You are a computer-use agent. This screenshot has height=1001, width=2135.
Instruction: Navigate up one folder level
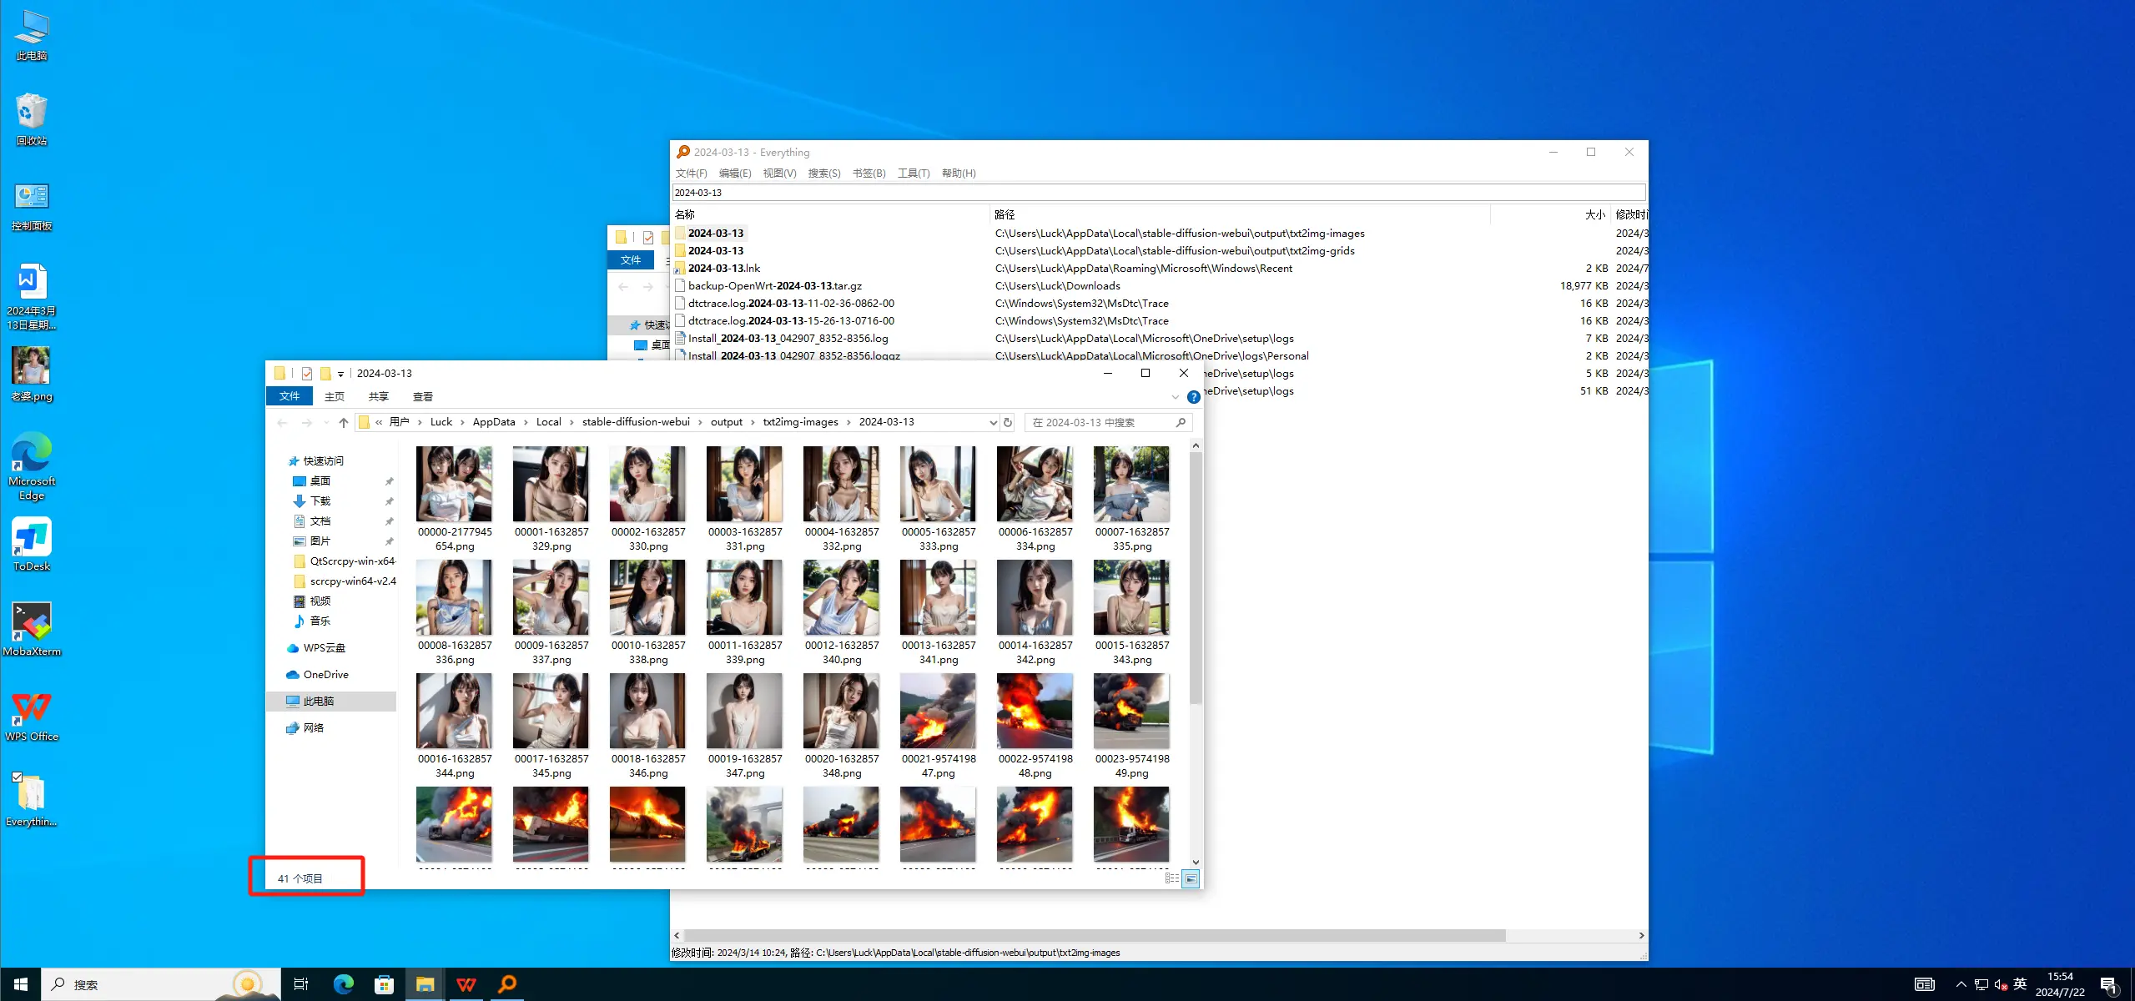click(x=343, y=423)
